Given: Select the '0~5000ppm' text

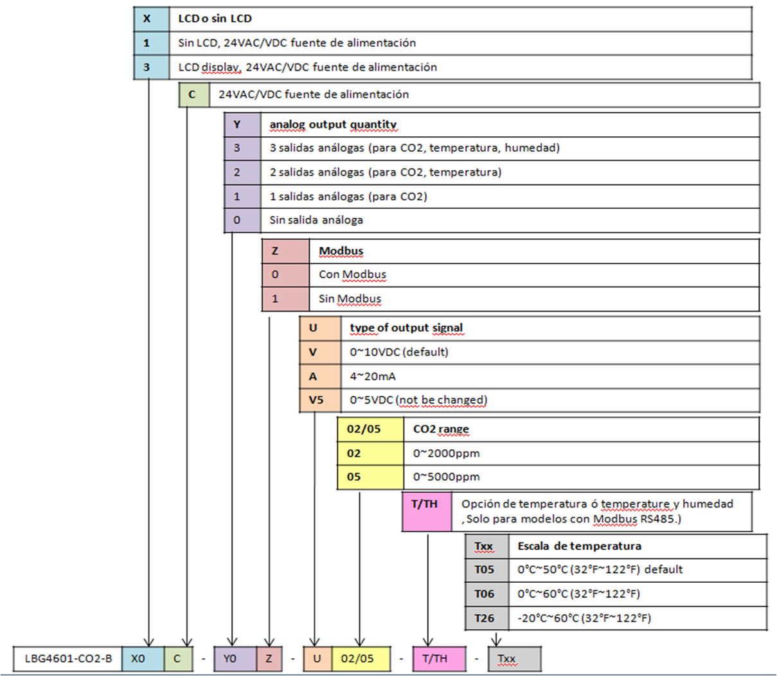Looking at the screenshot, I should click(x=446, y=477).
